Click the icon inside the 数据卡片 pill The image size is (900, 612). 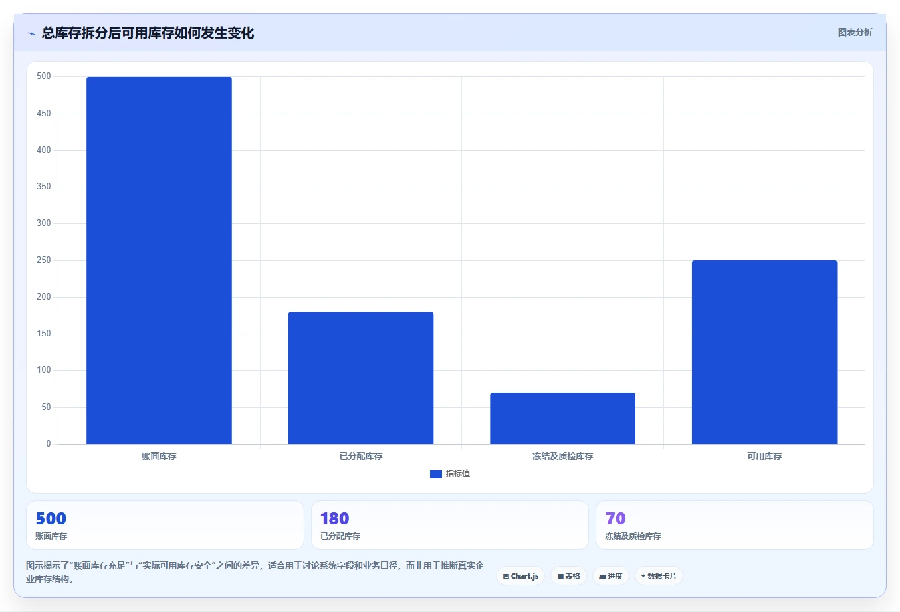643,576
